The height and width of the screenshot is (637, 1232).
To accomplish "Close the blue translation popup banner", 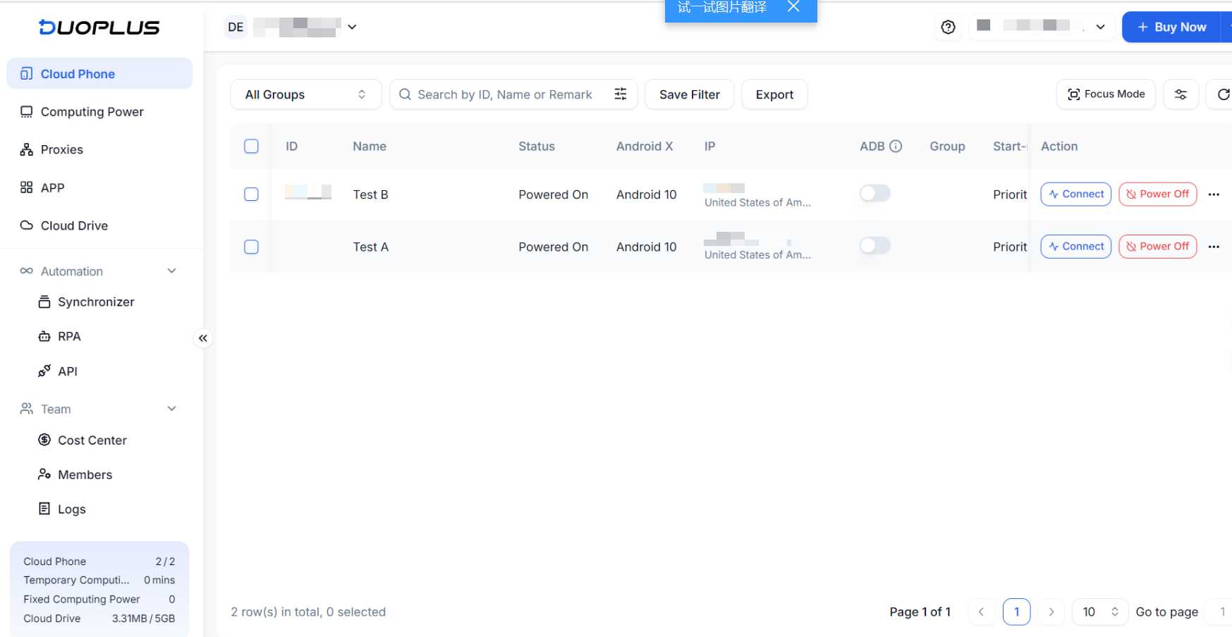I will [793, 7].
